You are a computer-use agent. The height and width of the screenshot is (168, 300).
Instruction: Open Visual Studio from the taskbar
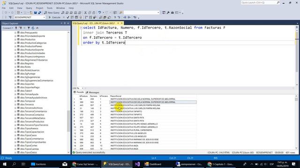click(x=137, y=164)
